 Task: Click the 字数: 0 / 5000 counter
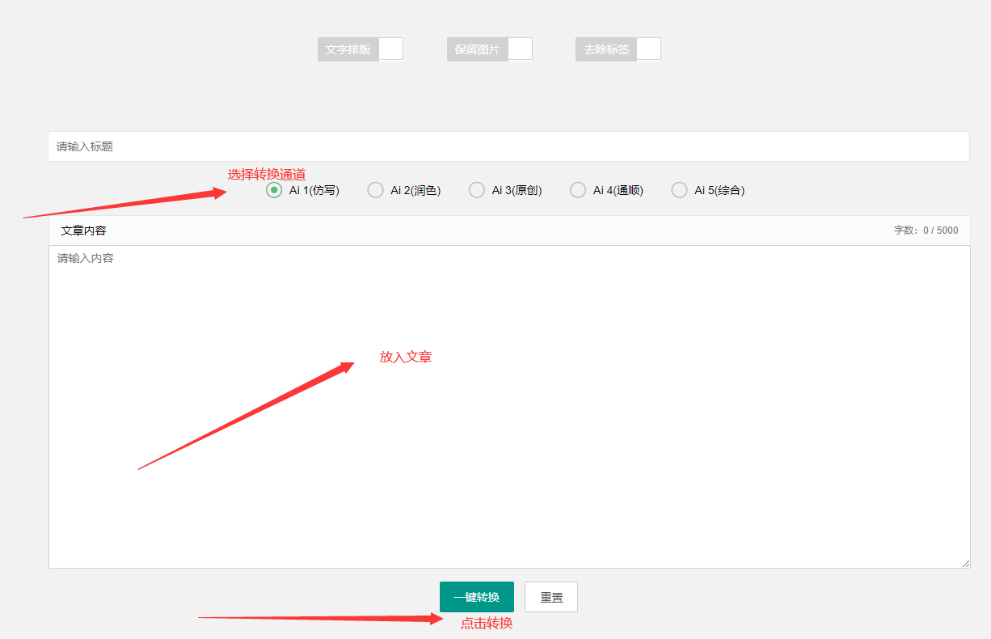coord(926,231)
